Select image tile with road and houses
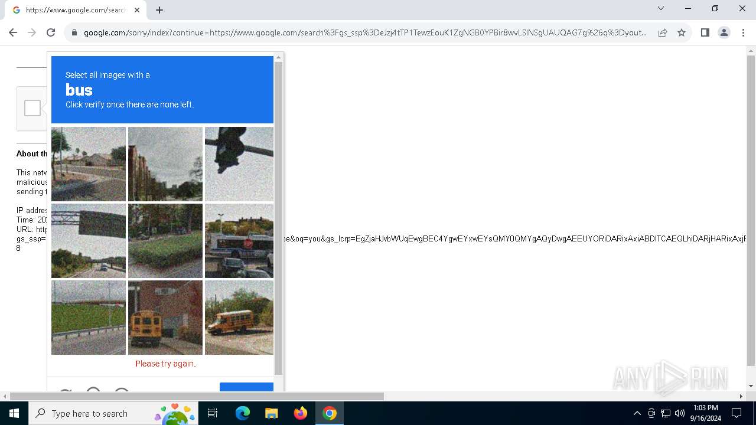The width and height of the screenshot is (756, 425). 89,164
